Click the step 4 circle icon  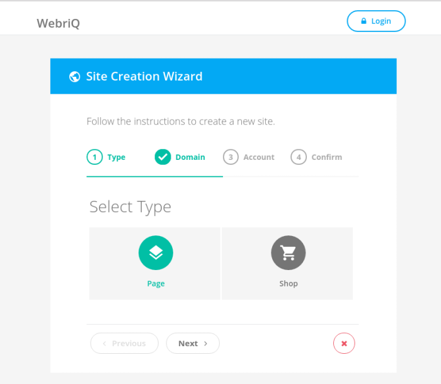[x=299, y=157]
